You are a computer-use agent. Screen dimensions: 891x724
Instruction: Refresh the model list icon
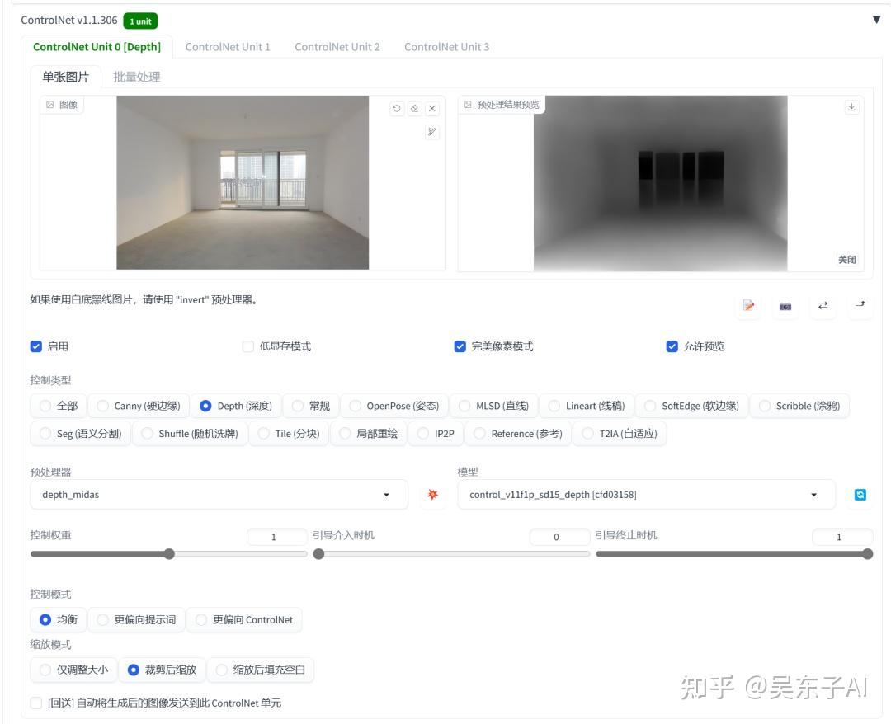[860, 495]
